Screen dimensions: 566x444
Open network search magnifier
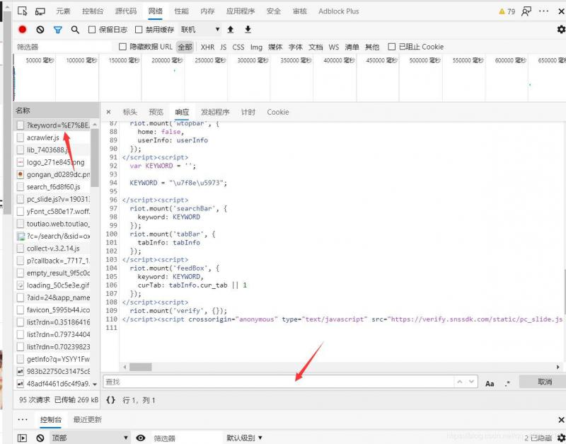tap(75, 30)
